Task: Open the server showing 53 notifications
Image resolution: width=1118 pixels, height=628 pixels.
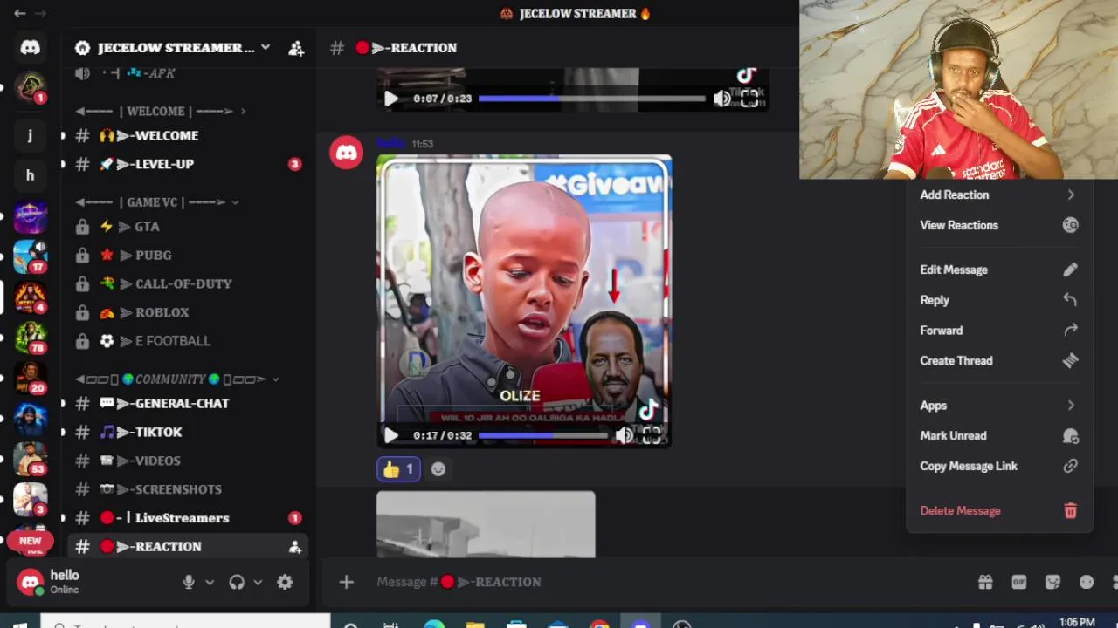Action: point(30,459)
